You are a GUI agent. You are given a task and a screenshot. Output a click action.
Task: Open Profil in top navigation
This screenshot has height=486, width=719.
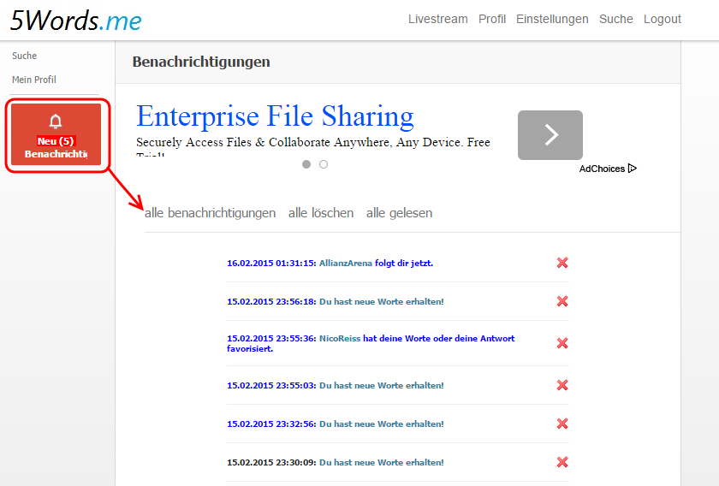coord(492,20)
